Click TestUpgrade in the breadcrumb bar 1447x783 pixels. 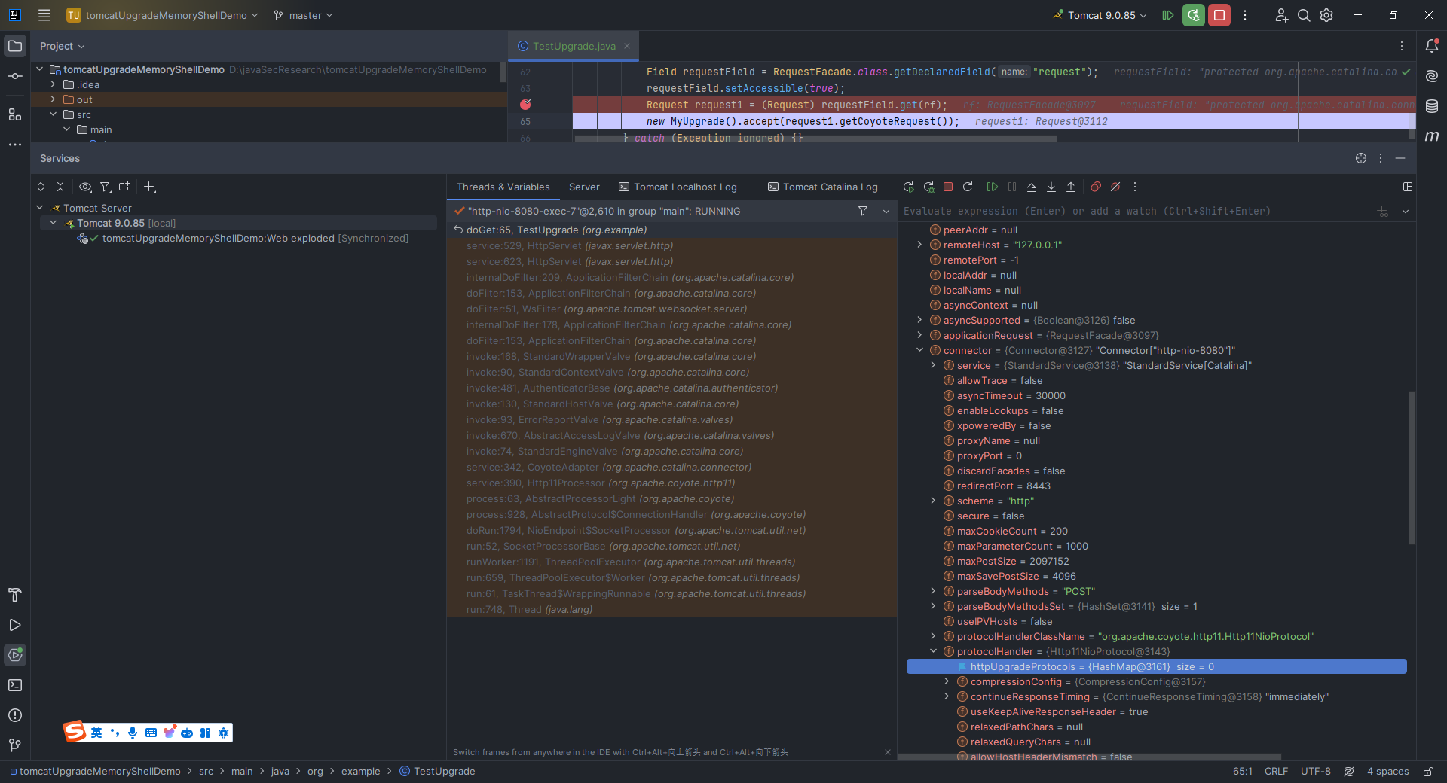pyautogui.click(x=437, y=772)
